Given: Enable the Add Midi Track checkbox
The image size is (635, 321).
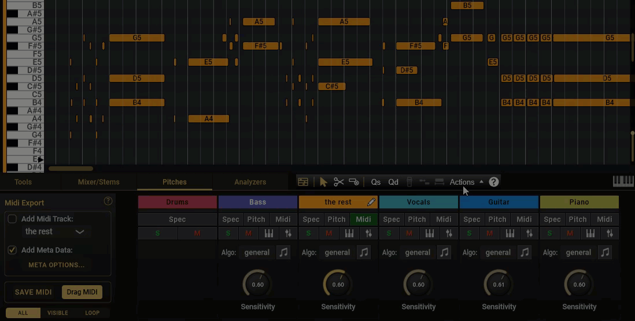Looking at the screenshot, I should pyautogui.click(x=12, y=219).
